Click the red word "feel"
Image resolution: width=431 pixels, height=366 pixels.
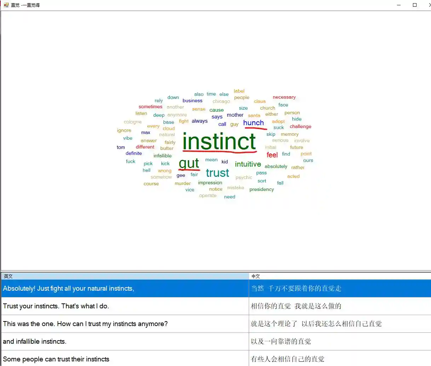272,155
